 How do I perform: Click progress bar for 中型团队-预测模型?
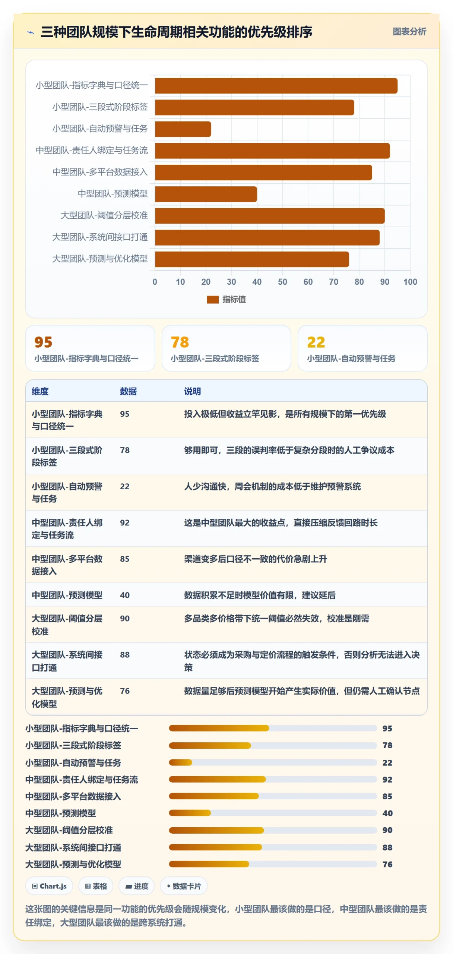[x=273, y=813]
